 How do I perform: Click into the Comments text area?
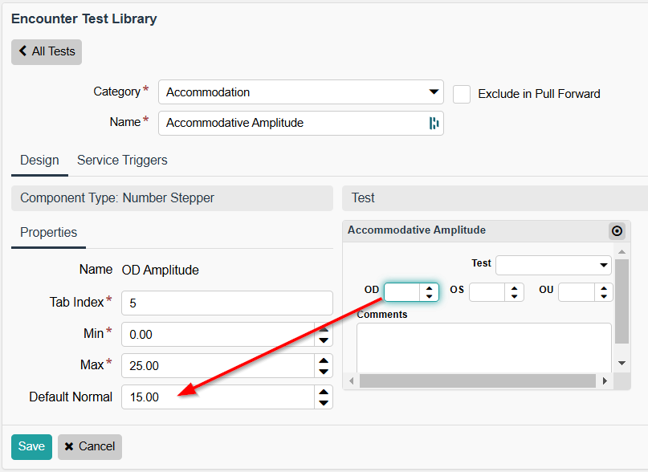(483, 347)
